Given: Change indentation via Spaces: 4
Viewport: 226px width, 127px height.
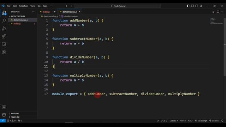Looking at the screenshot, I should [x=173, y=121].
